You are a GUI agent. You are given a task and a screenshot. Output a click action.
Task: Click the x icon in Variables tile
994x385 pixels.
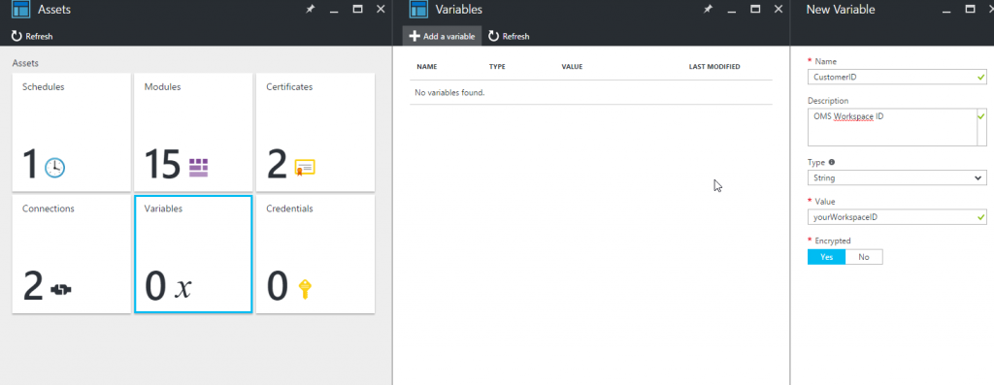[x=182, y=289]
